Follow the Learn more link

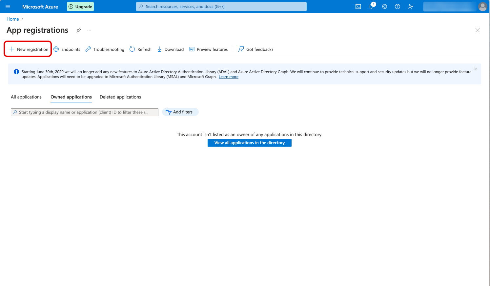tap(229, 77)
